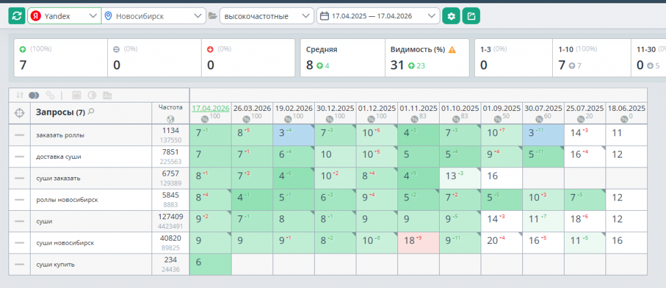Screen dimensions: 666x288
Task: Click the globe icon under Частота
Action: [170, 119]
